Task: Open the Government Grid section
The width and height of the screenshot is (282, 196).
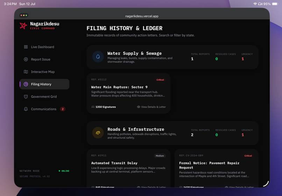Action: (x=44, y=97)
